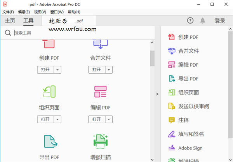Open the 文件(F) menu
The height and width of the screenshot is (162, 233).
(8, 12)
